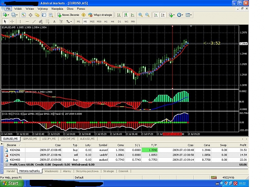The height and width of the screenshot is (187, 265).
Task: Zoom out on the chart
Action: point(148,15)
